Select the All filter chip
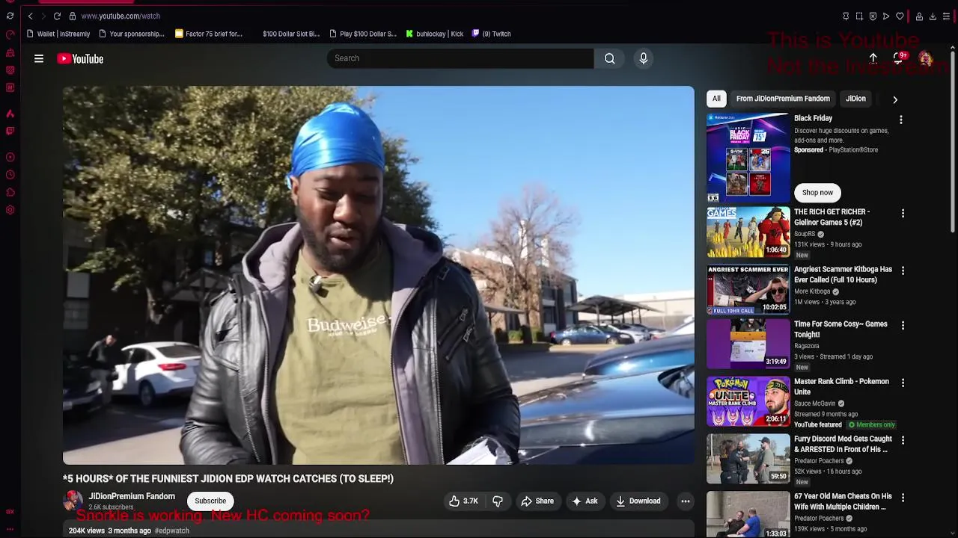The height and width of the screenshot is (538, 958). tap(716, 99)
